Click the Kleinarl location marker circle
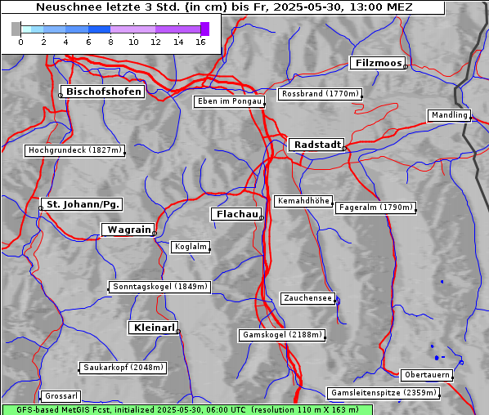Image resolution: width=489 pixels, height=415 pixels. coord(177,332)
